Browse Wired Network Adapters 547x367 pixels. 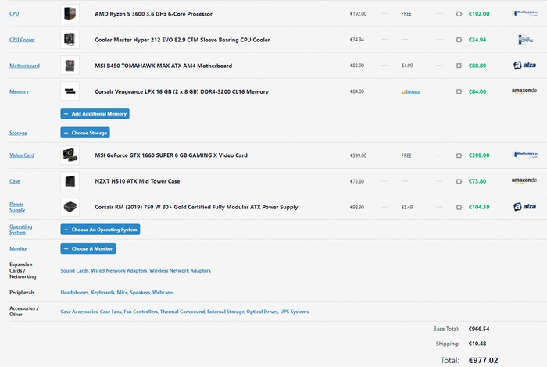[119, 270]
